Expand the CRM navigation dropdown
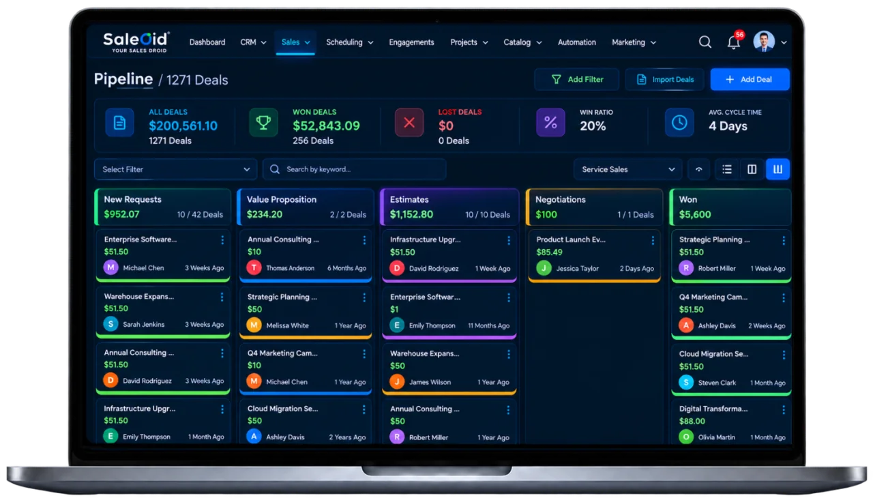This screenshot has width=873, height=498. pos(253,42)
